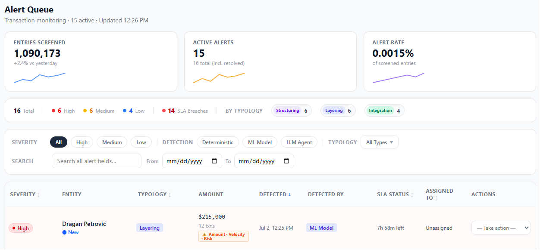Click the Alert Queue page title

coord(29,9)
